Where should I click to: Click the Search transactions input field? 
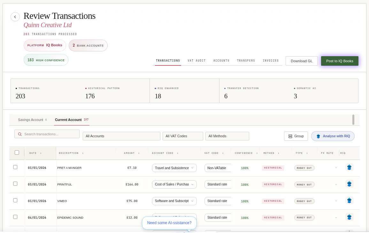pyautogui.click(x=47, y=134)
